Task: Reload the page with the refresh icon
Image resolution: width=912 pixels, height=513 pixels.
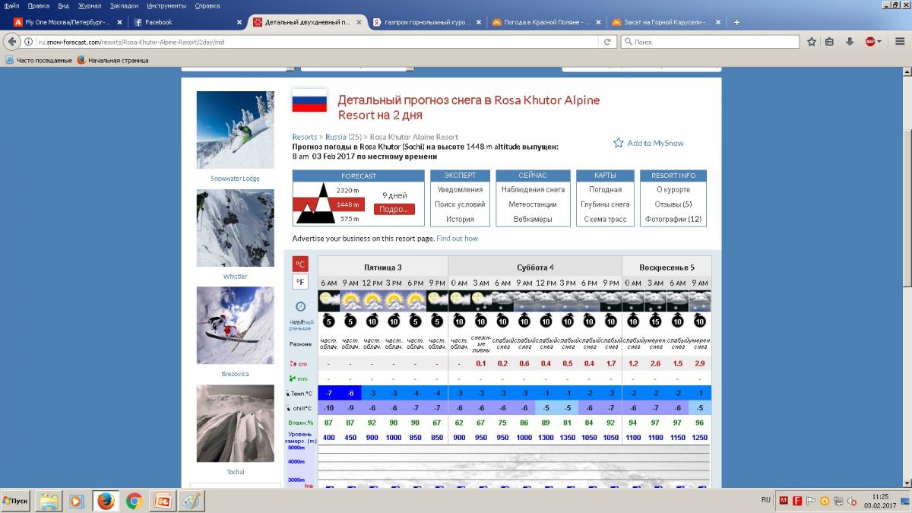Action: [607, 42]
